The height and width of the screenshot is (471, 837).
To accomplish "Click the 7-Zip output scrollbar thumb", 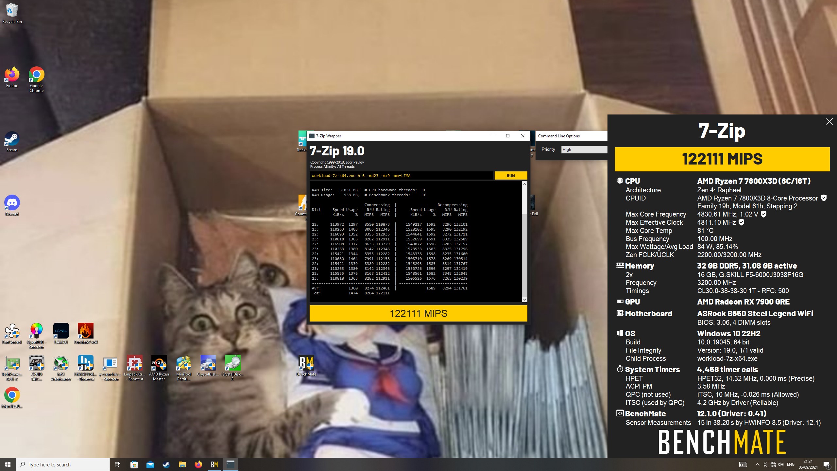I will click(x=524, y=254).
